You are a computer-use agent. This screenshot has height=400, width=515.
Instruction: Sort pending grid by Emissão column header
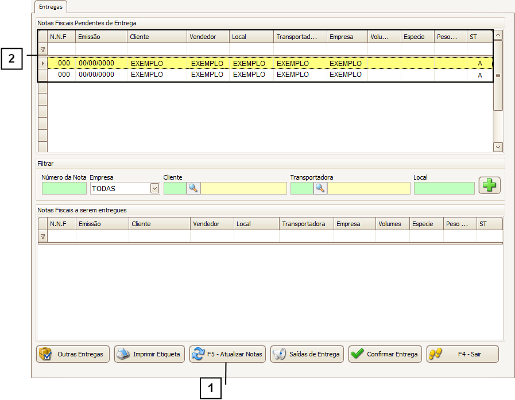(x=101, y=37)
